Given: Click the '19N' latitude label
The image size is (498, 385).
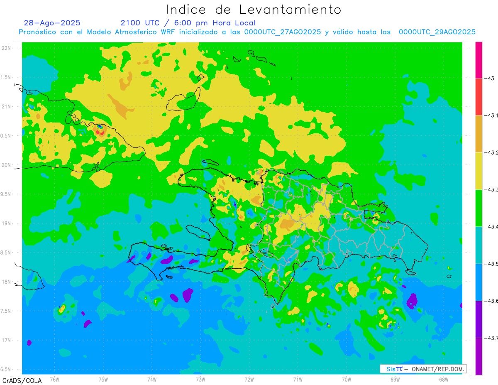Looking at the screenshot, I should (x=6, y=223).
